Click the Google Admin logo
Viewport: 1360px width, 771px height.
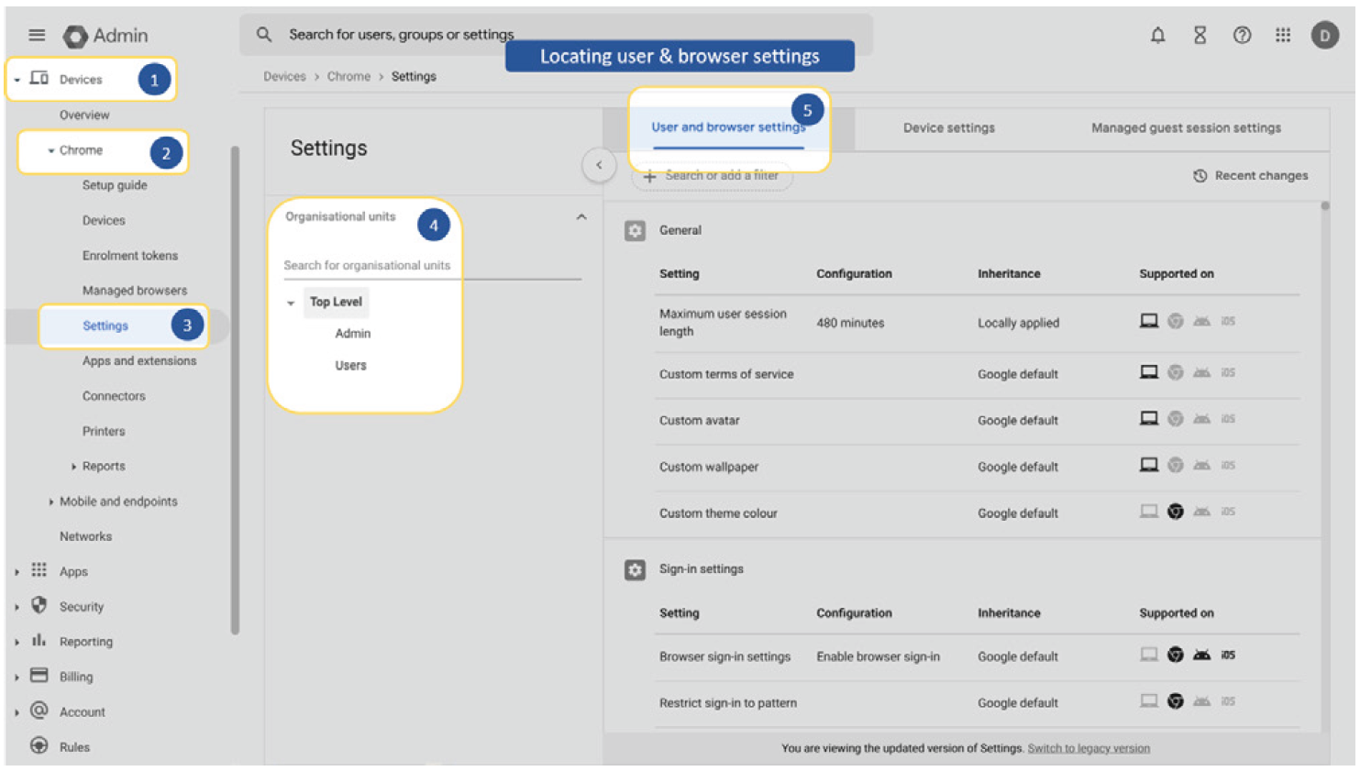105,36
